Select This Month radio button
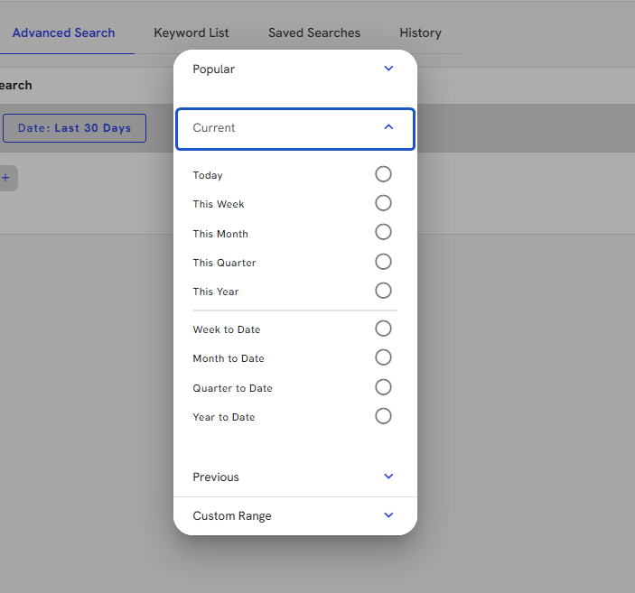Viewport: 635px width, 593px height. tap(383, 233)
